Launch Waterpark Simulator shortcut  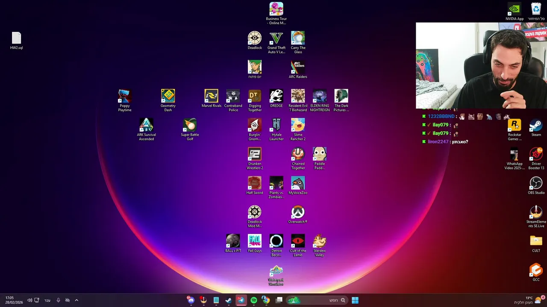coord(276,275)
